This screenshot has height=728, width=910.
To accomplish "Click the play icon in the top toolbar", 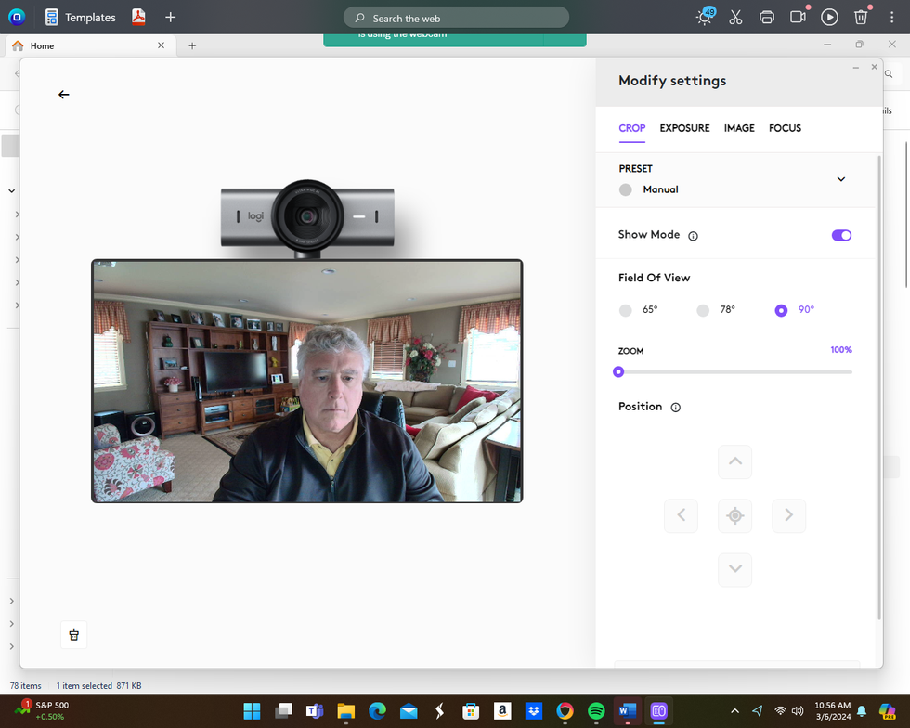I will click(829, 16).
